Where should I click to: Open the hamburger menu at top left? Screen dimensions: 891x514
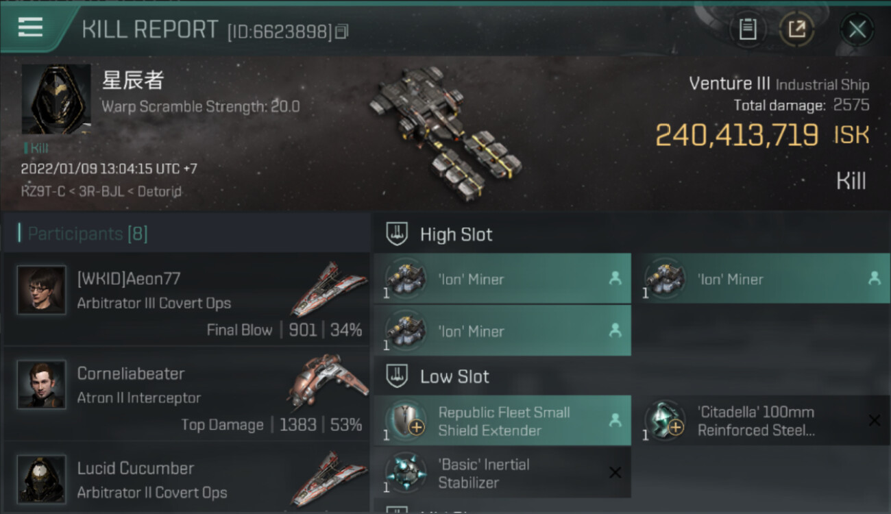click(x=31, y=28)
